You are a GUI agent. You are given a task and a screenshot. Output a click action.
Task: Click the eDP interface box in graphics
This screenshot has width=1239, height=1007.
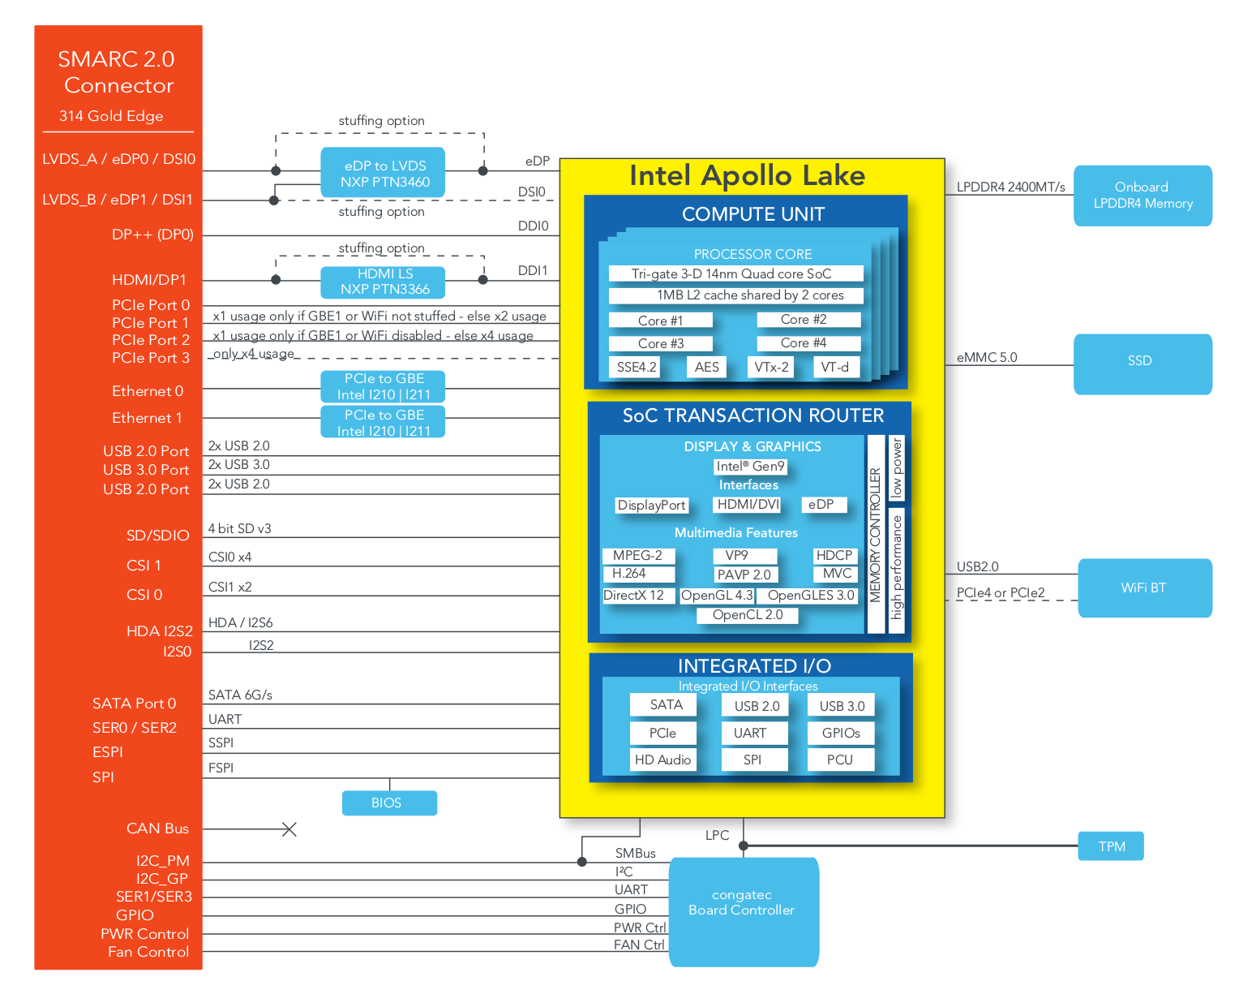tap(824, 504)
